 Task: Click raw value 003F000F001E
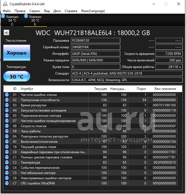coord(165,162)
